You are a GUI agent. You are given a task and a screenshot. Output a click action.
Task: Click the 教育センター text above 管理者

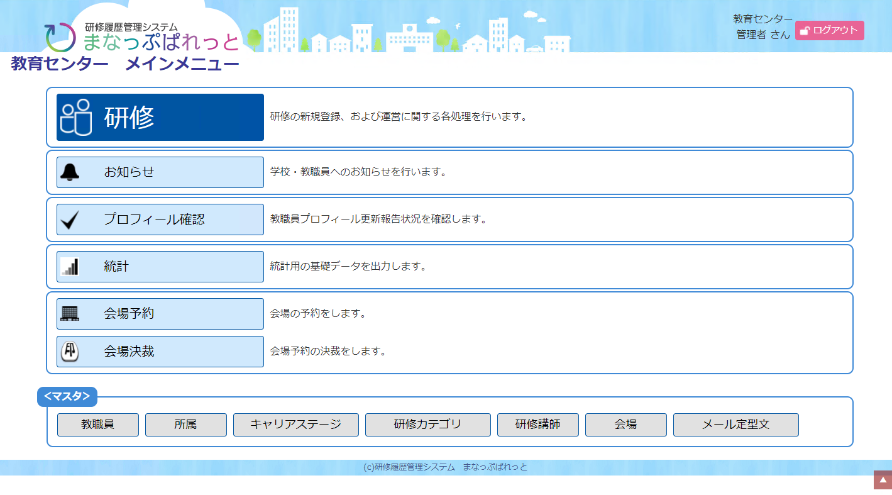coord(763,19)
